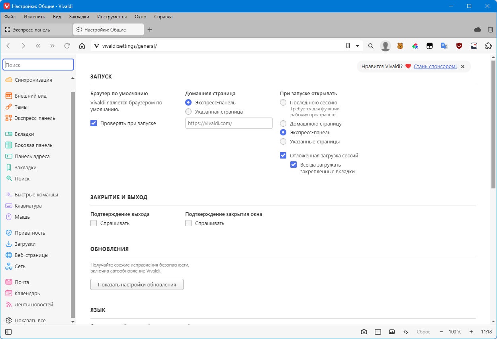Toggle Всегда загружать закреплённые вкладки
The height and width of the screenshot is (339, 497).
294,165
